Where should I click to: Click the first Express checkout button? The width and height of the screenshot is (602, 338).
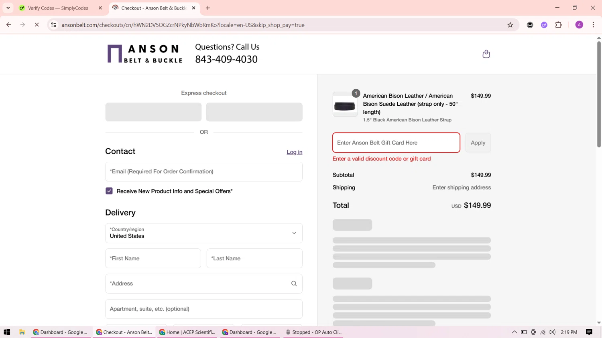(153, 112)
